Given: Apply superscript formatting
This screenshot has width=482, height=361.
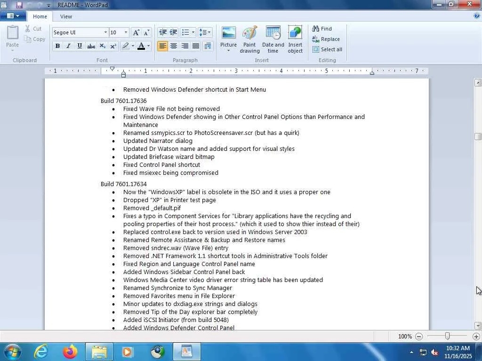Looking at the screenshot, I should tap(113, 46).
